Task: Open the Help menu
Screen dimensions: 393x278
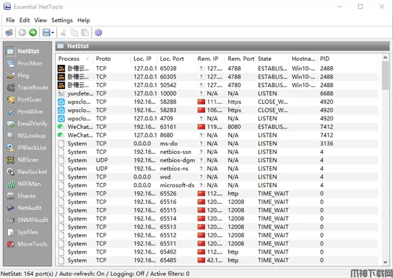Action: click(83, 20)
